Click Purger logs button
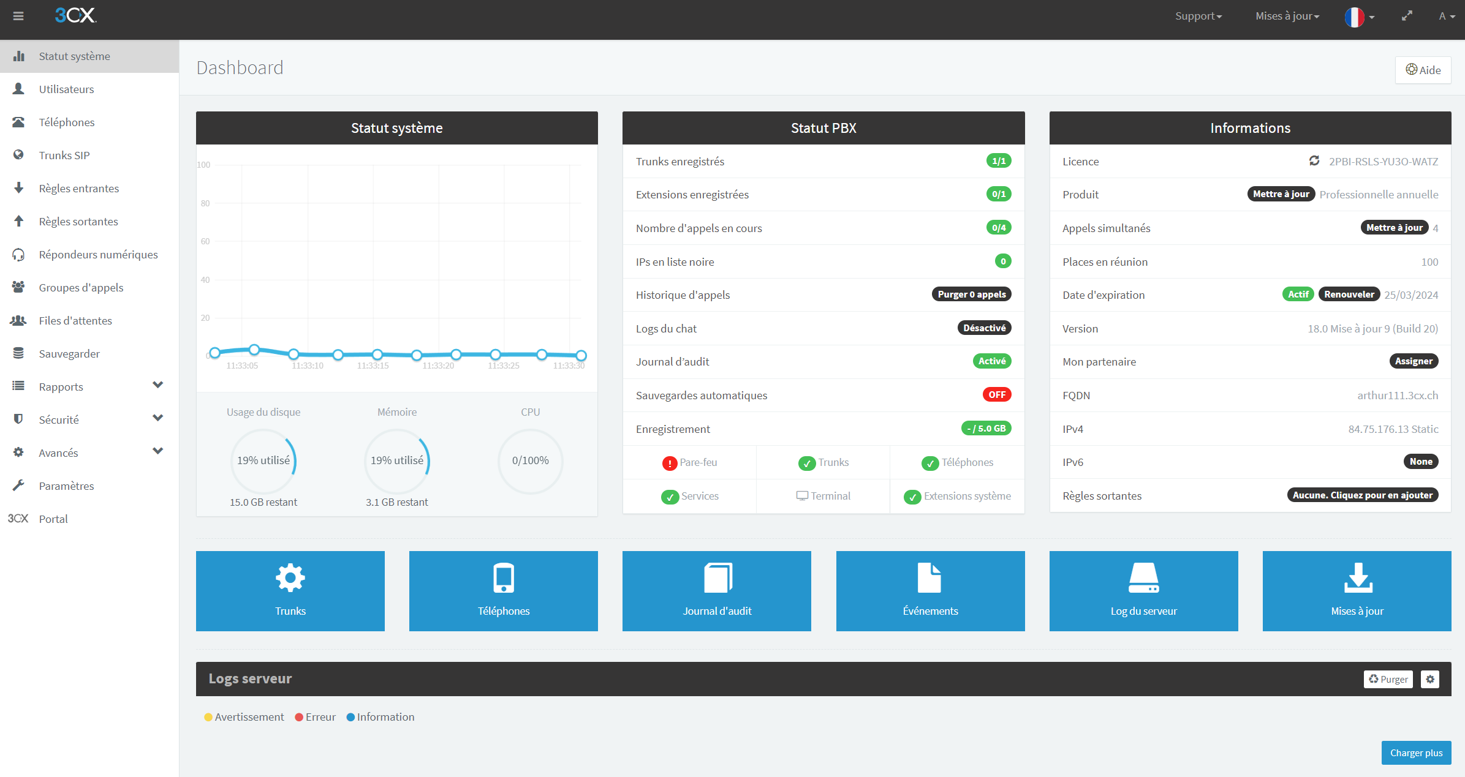 point(1388,679)
